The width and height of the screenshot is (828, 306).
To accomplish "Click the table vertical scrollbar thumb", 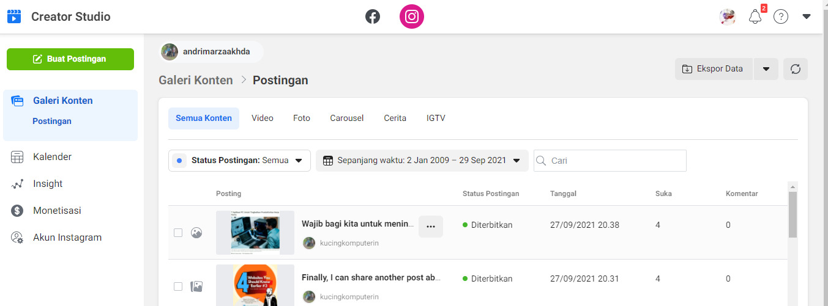I will click(x=793, y=214).
